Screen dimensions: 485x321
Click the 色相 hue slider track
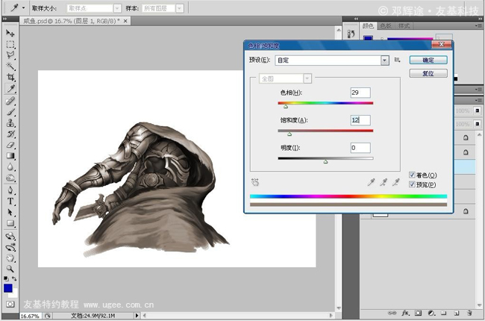click(325, 103)
